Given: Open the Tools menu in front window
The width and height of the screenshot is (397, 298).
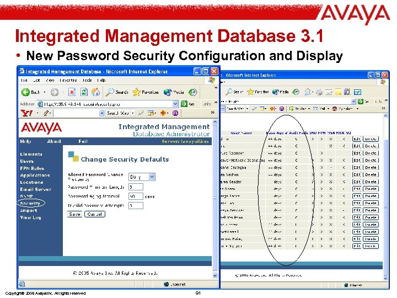Looking at the screenshot, I should 87,80.
